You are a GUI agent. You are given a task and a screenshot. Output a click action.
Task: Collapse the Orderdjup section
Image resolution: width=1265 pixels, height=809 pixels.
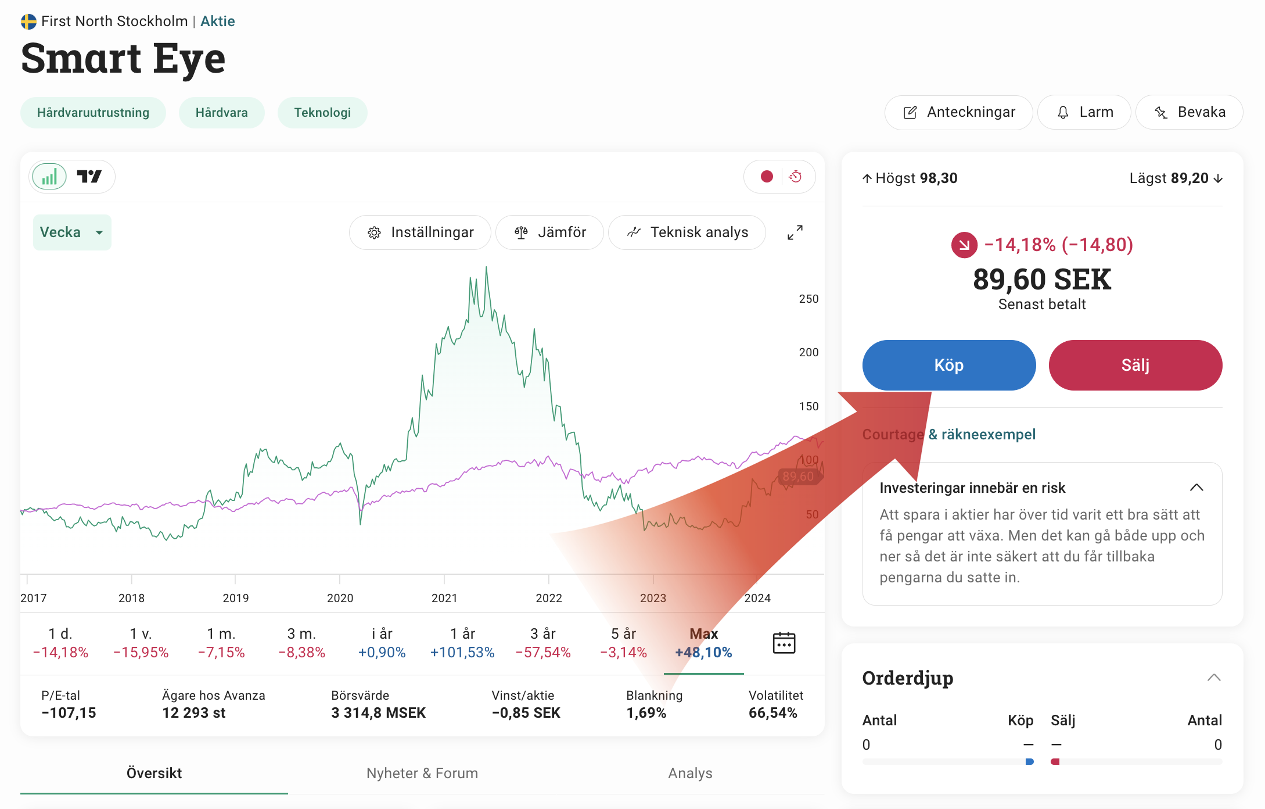pyautogui.click(x=1214, y=678)
